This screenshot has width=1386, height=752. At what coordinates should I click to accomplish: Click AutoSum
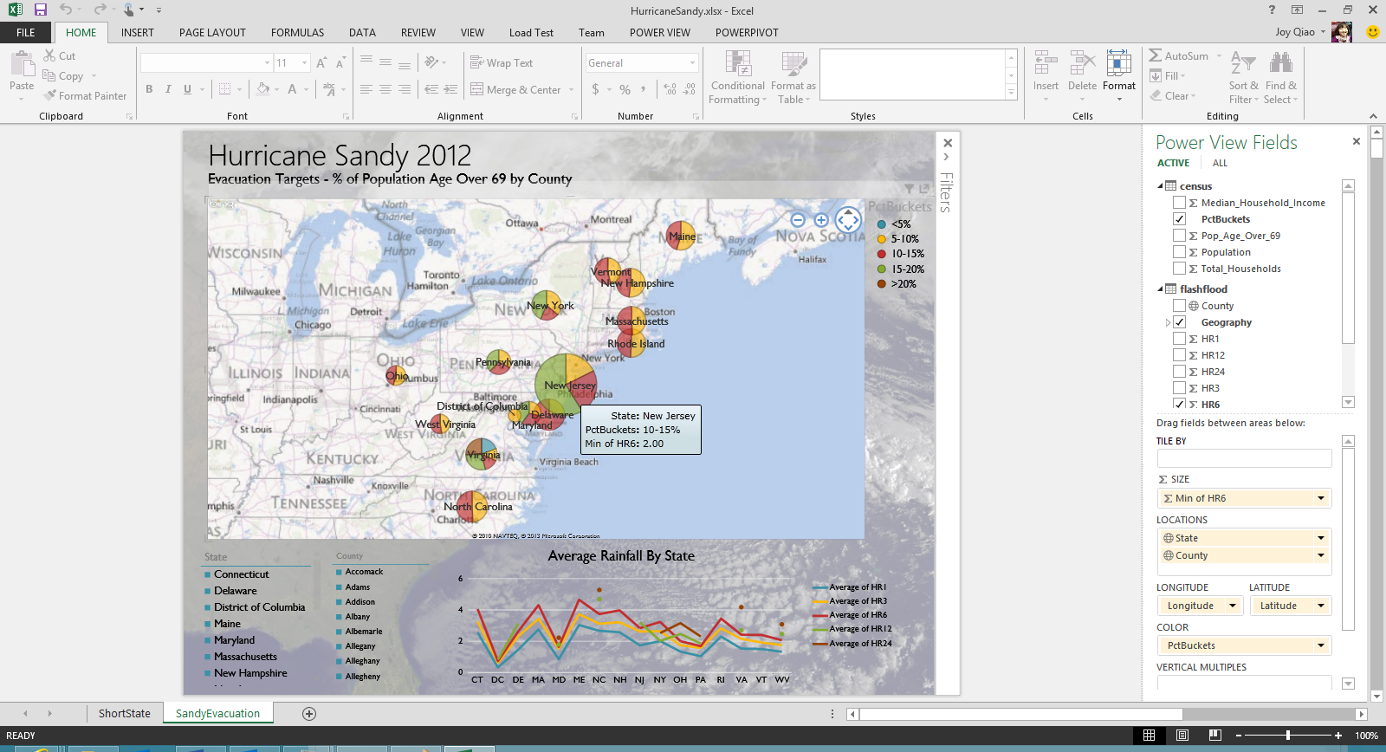pos(1184,55)
